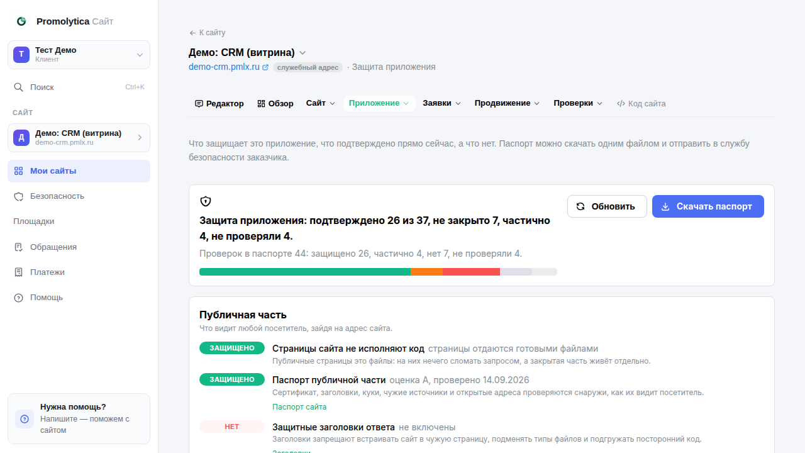
Task: Click the Защита приложения breadcrumb text
Action: (394, 67)
